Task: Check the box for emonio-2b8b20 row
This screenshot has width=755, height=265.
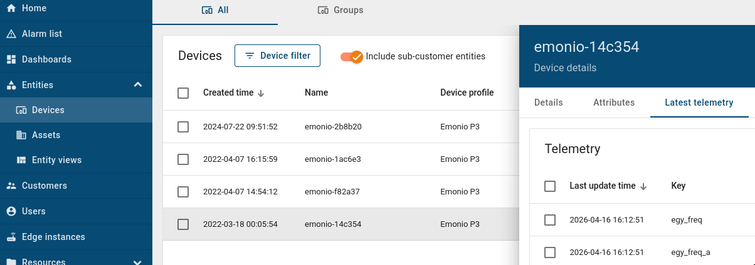Action: [183, 127]
